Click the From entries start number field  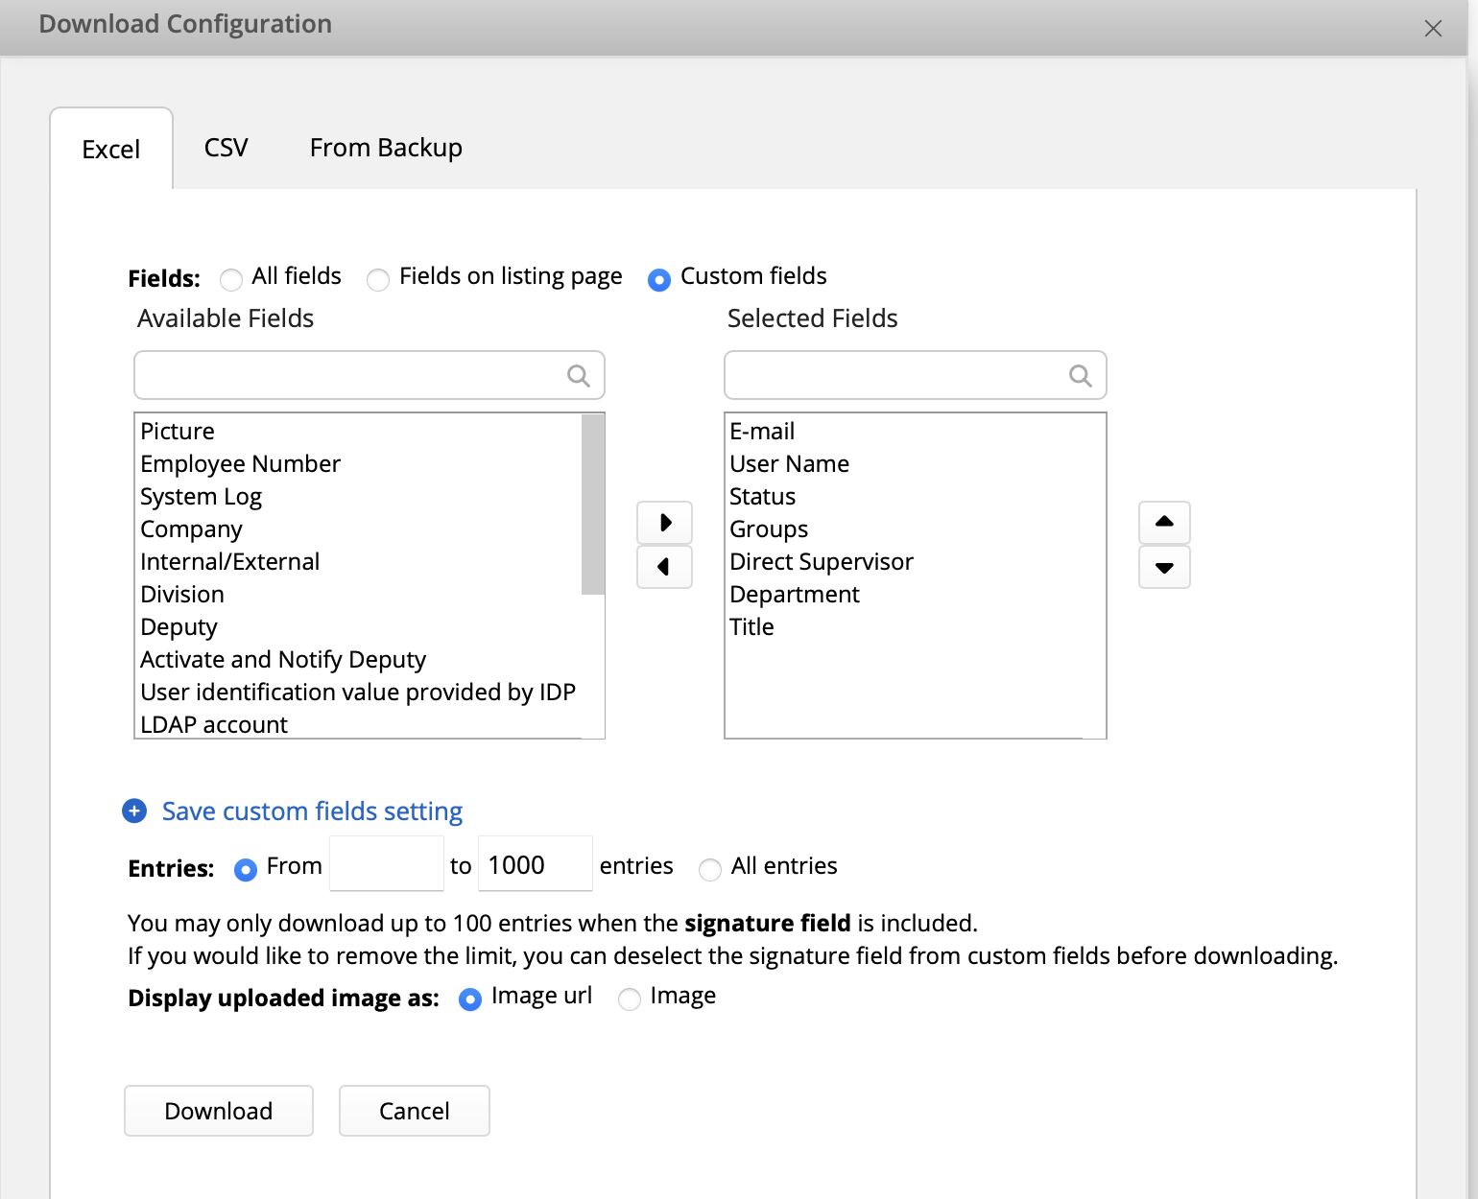click(387, 863)
